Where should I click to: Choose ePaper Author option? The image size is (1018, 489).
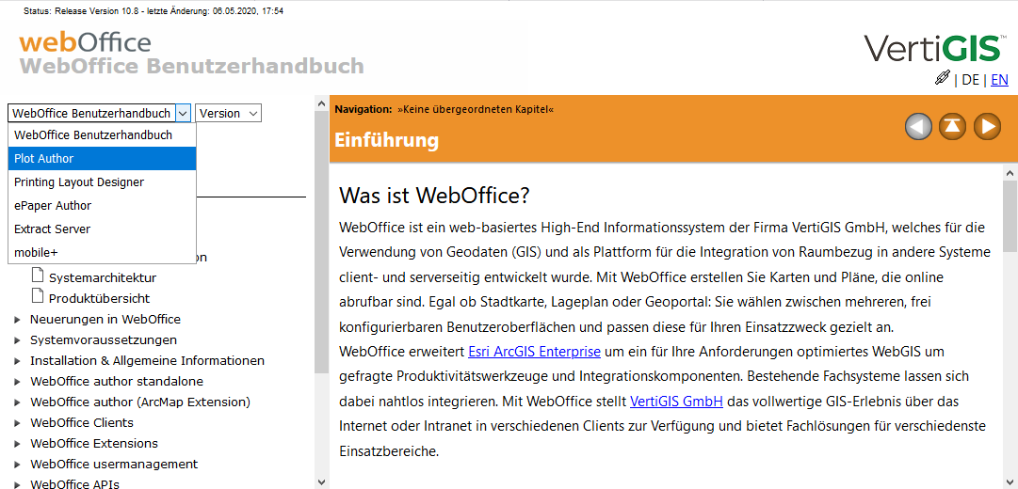click(102, 206)
